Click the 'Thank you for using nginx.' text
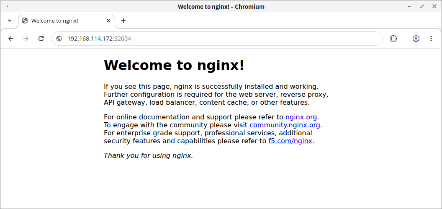The width and height of the screenshot is (442, 209). pyautogui.click(x=148, y=156)
